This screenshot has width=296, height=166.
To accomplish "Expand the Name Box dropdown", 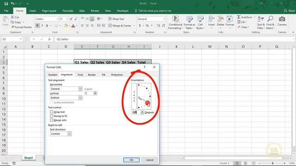I will point(21,39).
